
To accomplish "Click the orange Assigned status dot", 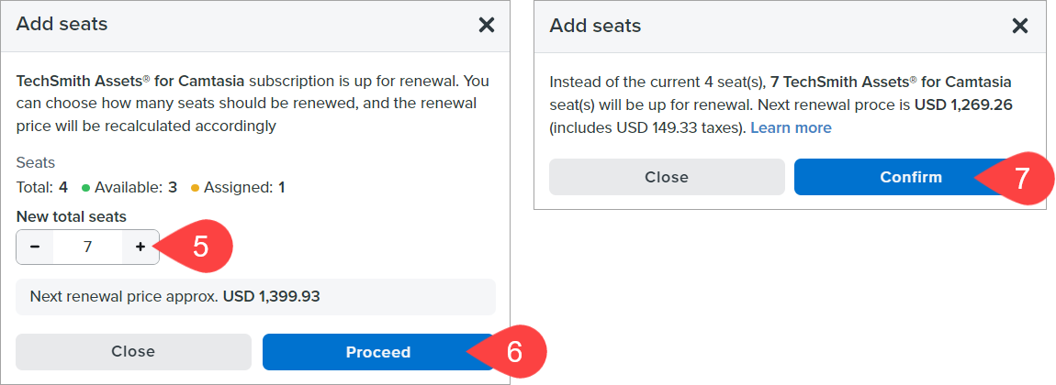I will click(x=195, y=188).
